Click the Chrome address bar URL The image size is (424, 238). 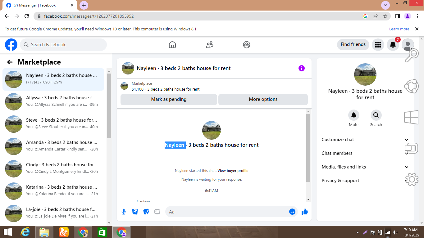(89, 16)
